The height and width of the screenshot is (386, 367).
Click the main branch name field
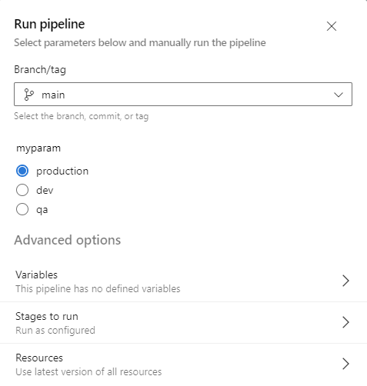(x=183, y=94)
